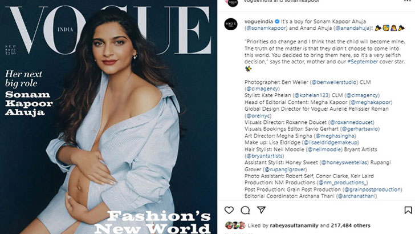Click the liker avatars next to Liked by
This screenshot has width=415, height=234.
coord(235,225)
